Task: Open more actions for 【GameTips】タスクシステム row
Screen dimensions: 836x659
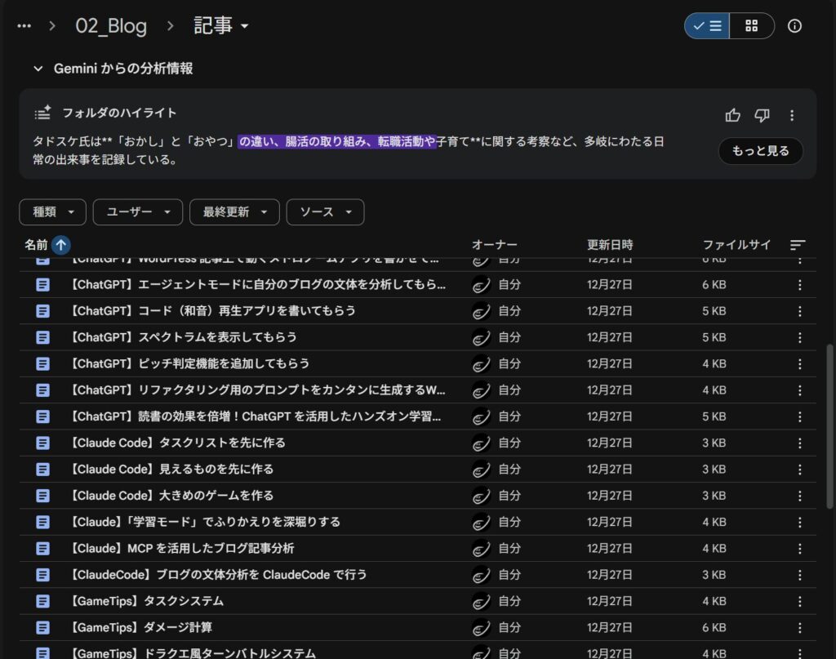Action: [799, 601]
